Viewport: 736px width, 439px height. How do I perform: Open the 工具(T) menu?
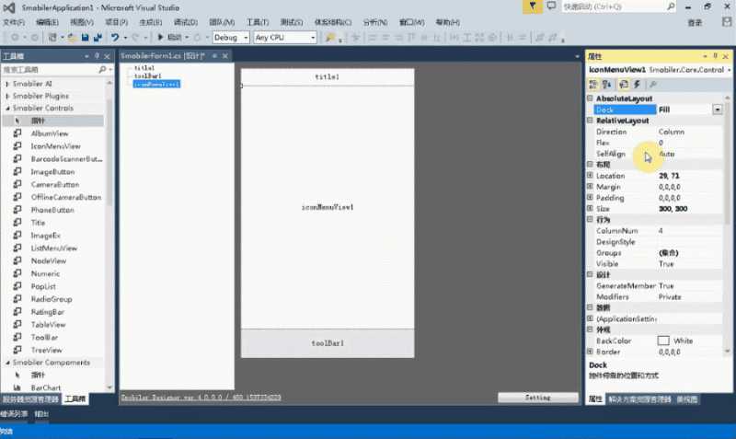(258, 22)
